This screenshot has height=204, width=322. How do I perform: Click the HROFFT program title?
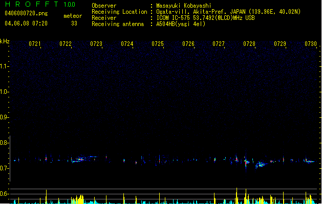(32, 4)
